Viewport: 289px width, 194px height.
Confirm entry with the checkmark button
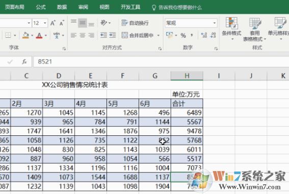pyautogui.click(x=10, y=61)
